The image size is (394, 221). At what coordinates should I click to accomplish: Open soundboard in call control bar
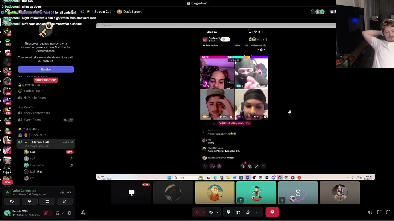(248, 212)
